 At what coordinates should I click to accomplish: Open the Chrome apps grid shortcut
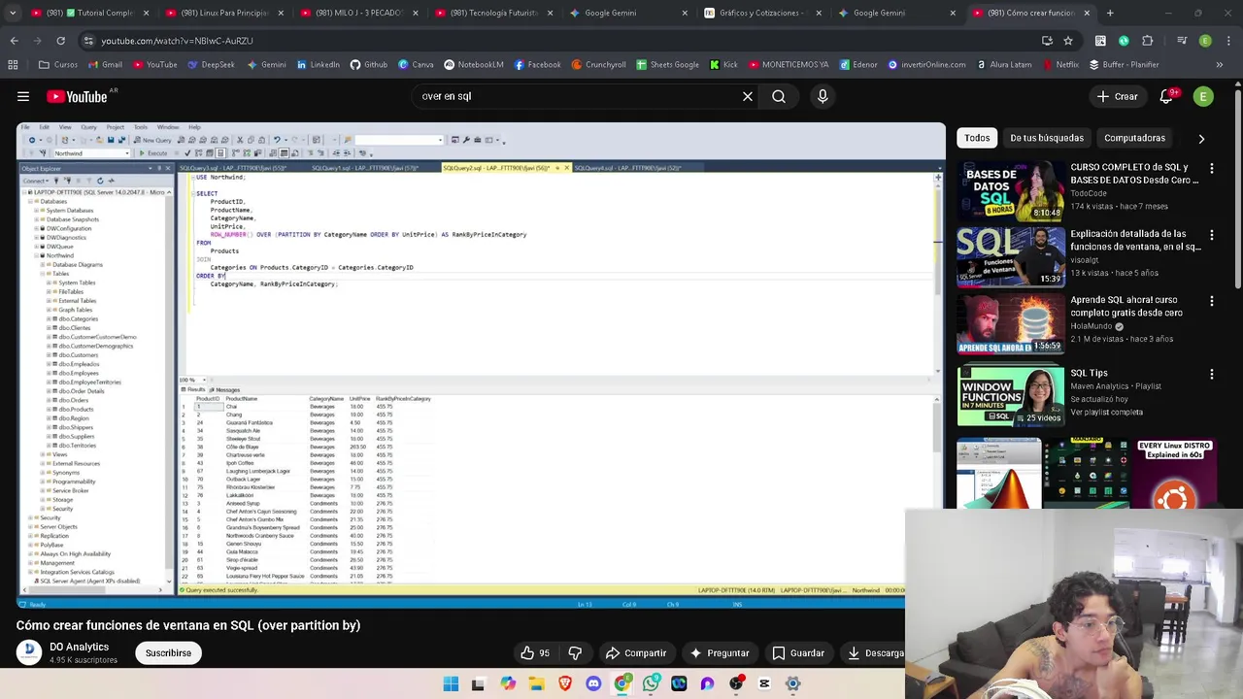click(x=13, y=65)
